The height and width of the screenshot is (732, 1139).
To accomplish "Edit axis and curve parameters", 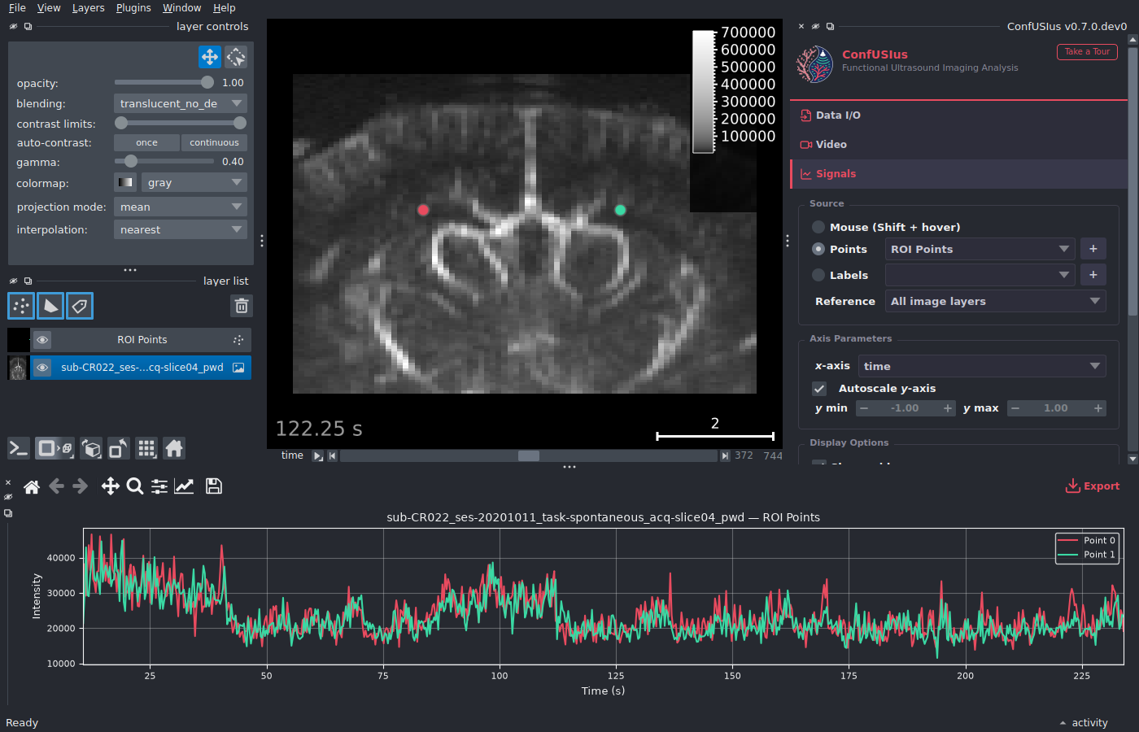I will [185, 486].
